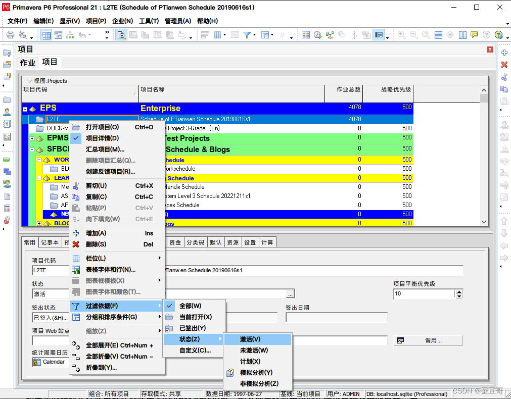Choose 增加(A) in context menu

(117, 233)
